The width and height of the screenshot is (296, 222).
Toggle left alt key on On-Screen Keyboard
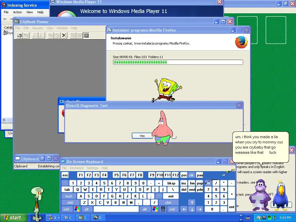(87, 209)
